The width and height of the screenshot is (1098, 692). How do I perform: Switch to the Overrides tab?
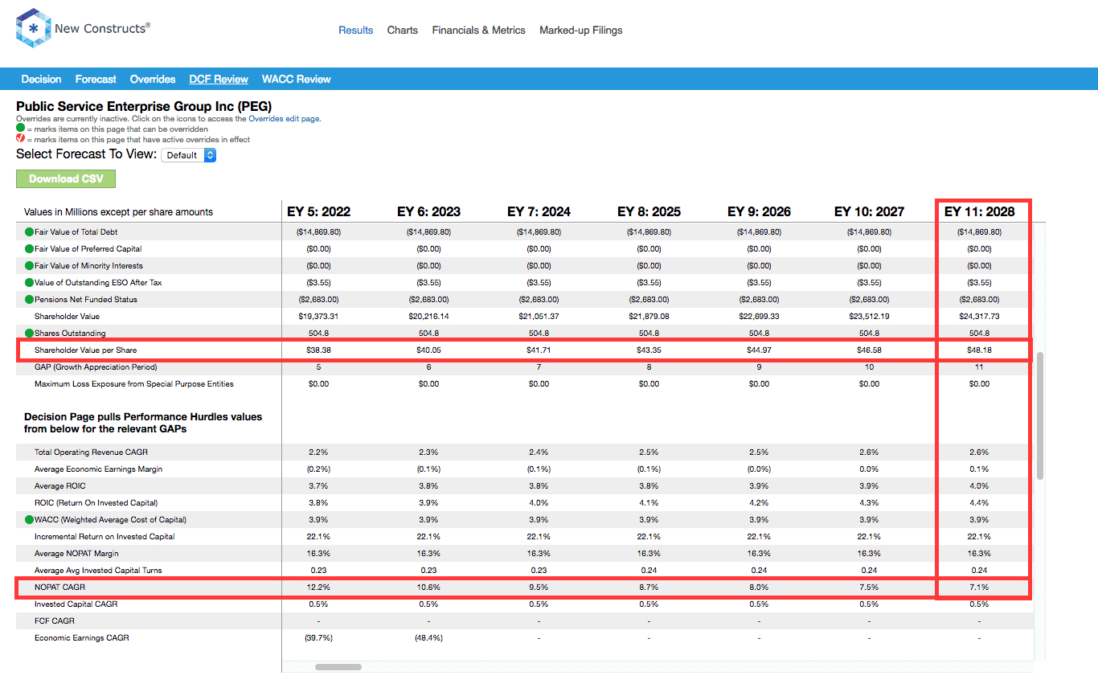pos(153,80)
